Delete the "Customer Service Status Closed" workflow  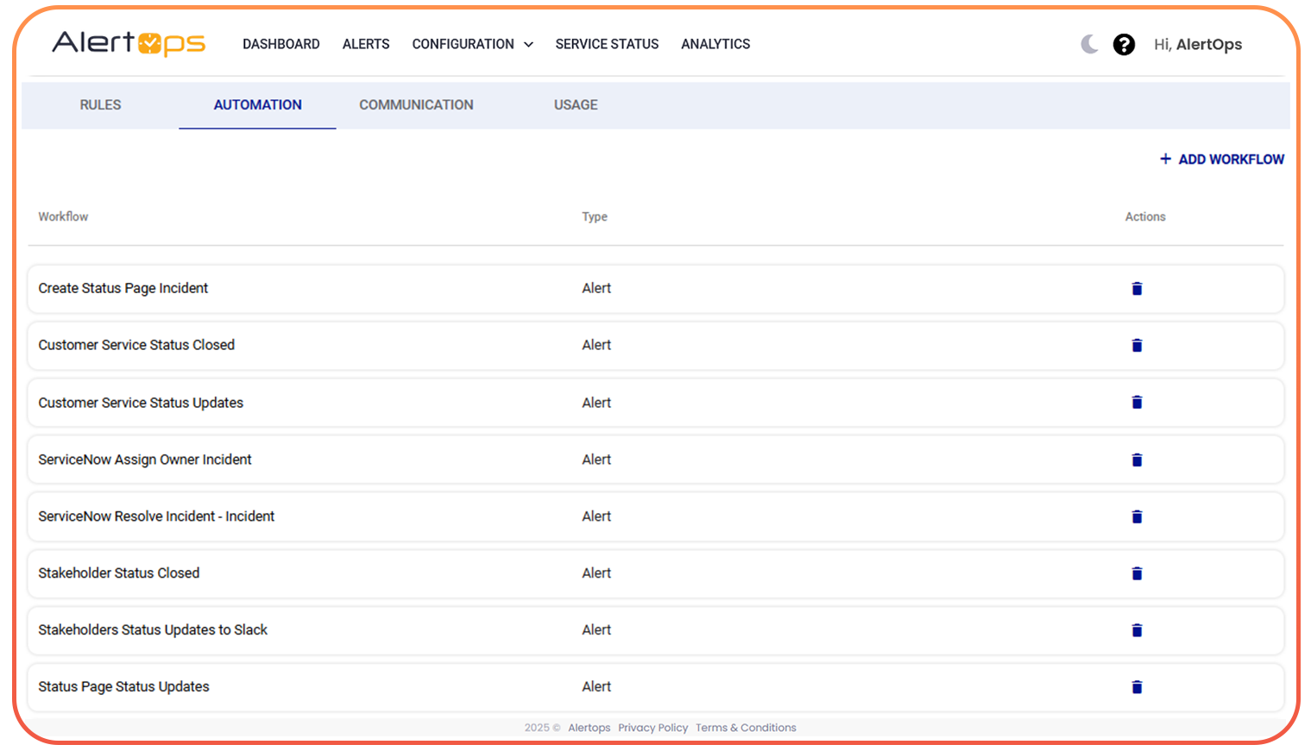coord(1137,345)
